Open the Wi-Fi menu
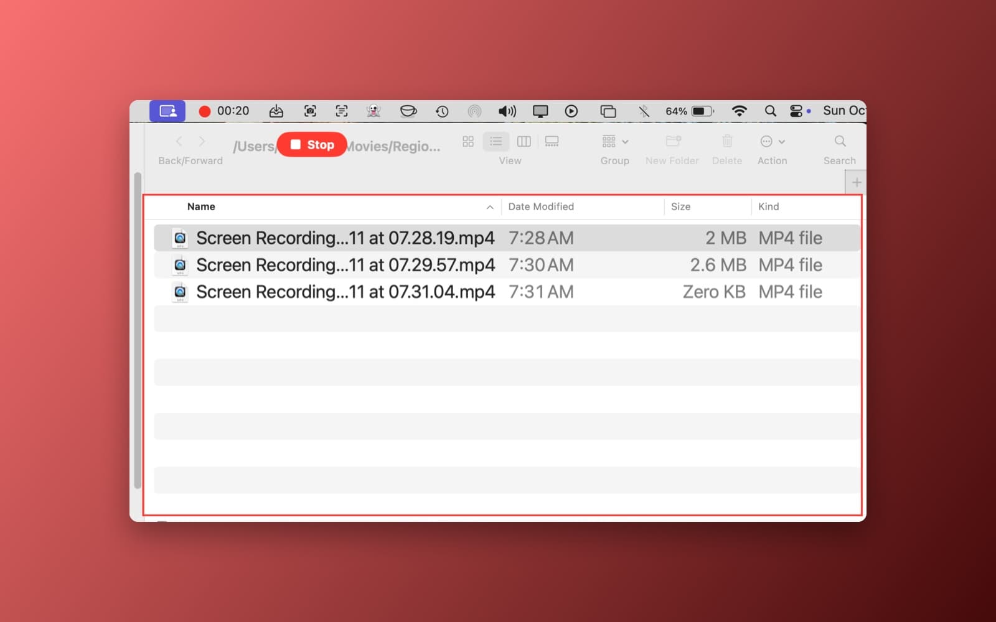 pos(739,111)
